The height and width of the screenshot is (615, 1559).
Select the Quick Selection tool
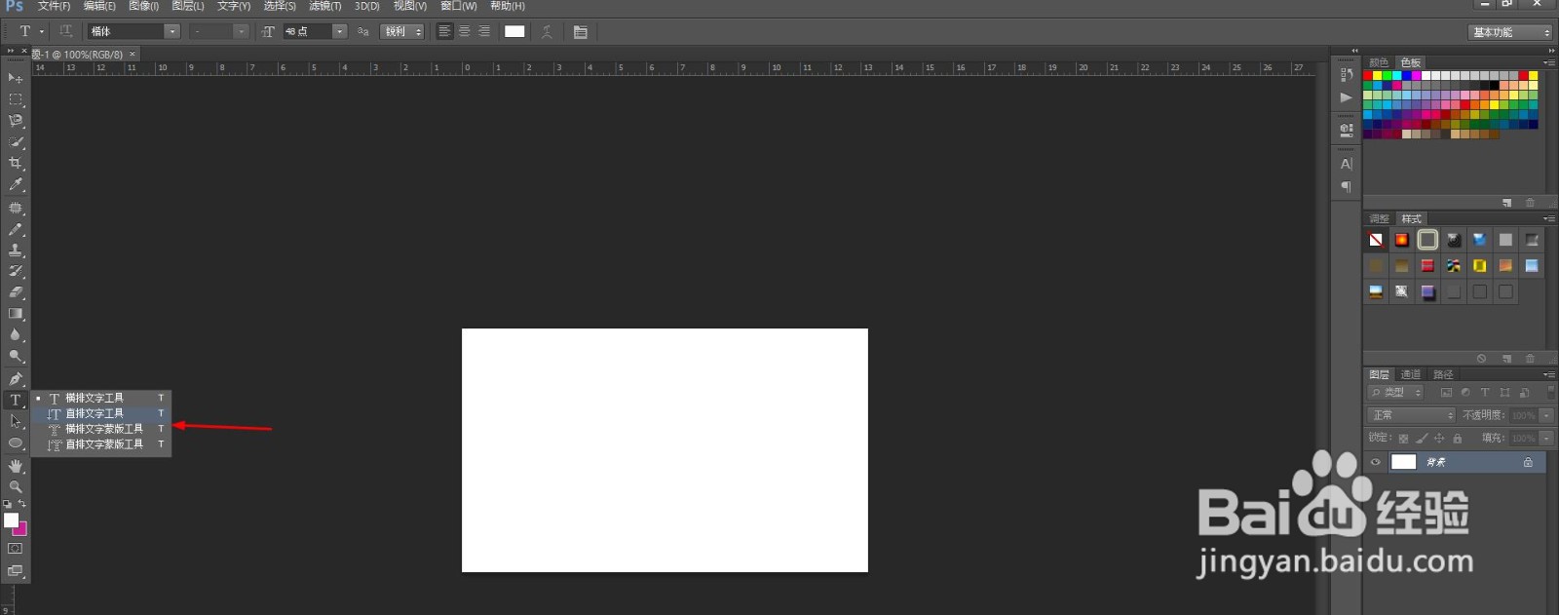16,142
